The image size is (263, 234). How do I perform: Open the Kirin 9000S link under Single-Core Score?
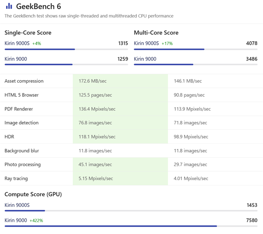click(x=17, y=43)
